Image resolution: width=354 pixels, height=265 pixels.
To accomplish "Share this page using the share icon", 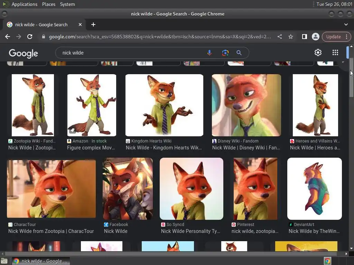I will point(279,37).
